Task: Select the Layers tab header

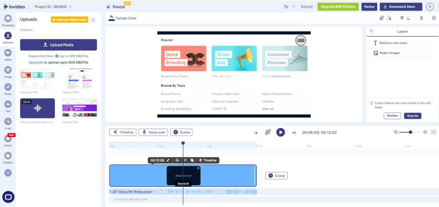Action: coord(402,32)
